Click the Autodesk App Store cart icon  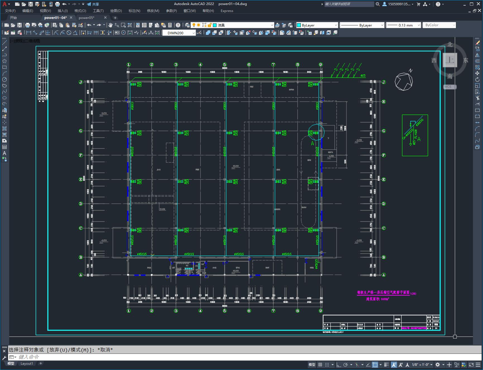[418, 4]
